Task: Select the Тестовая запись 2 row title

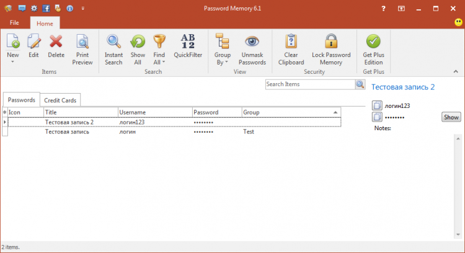Action: click(69, 122)
